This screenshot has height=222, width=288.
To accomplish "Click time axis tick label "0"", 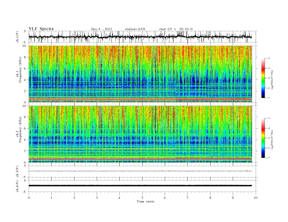I will coord(29,198).
